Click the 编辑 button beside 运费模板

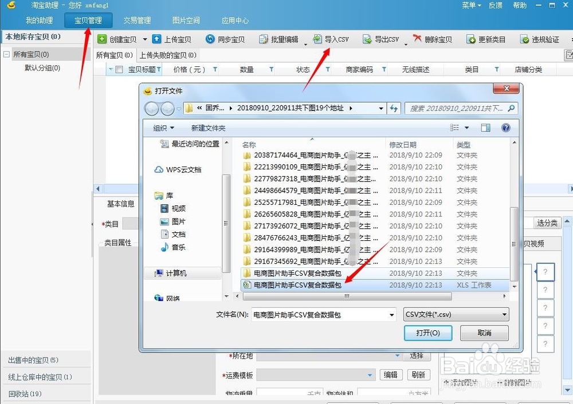tap(391, 375)
